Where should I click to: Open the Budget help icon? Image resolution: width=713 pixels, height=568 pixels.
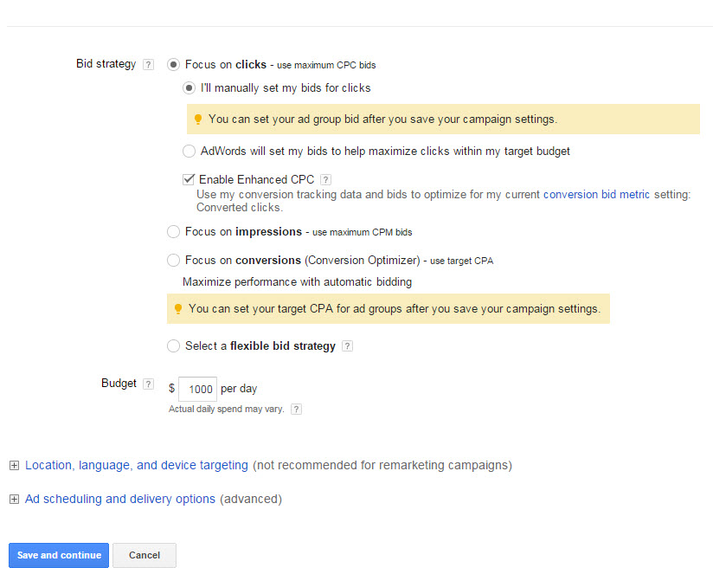(147, 383)
